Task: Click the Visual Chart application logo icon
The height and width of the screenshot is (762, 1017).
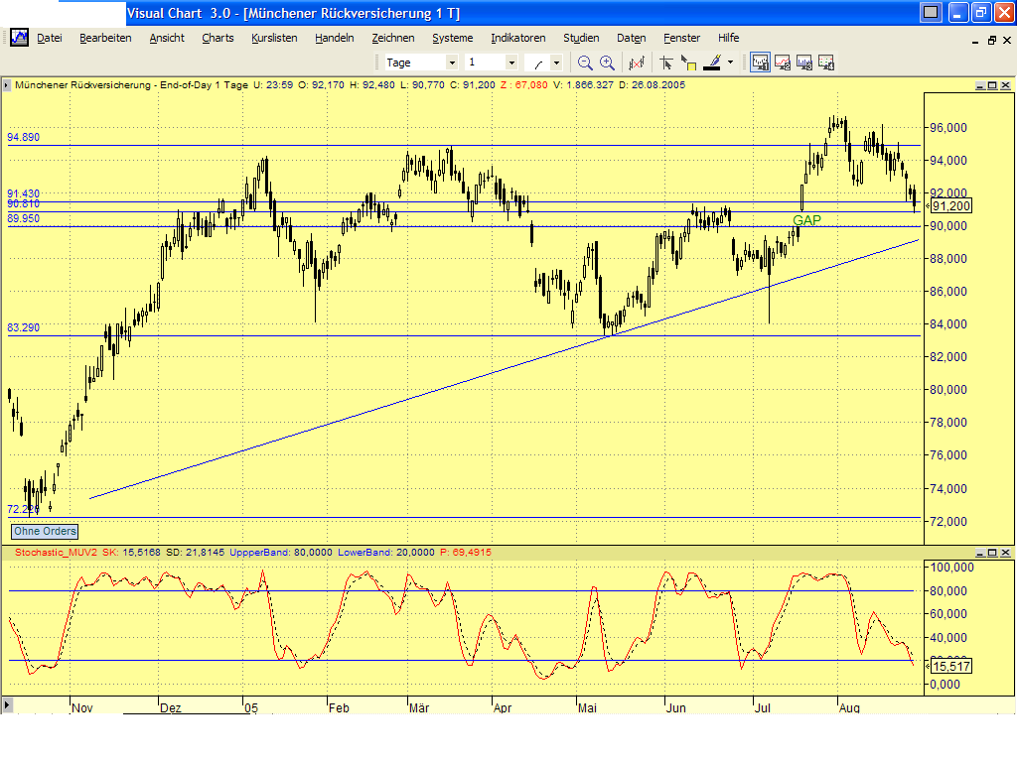Action: tap(19, 38)
